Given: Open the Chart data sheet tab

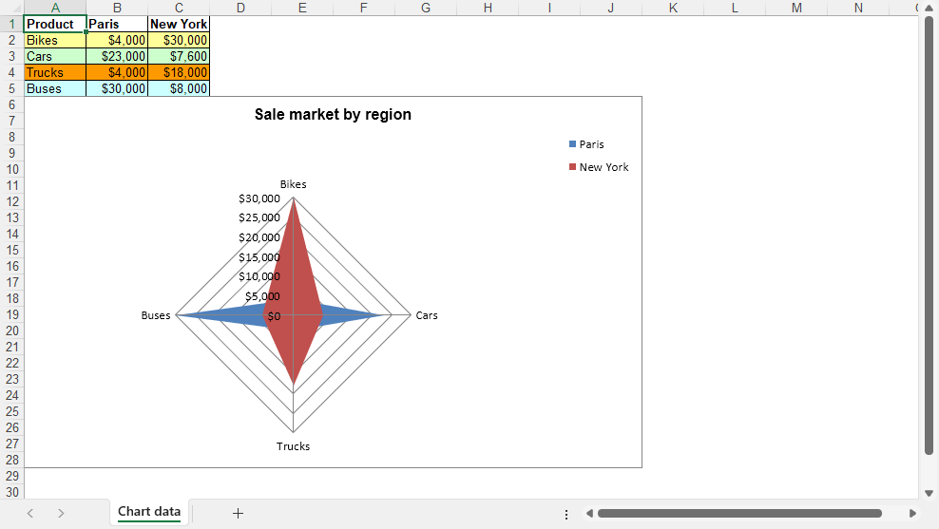Looking at the screenshot, I should [x=149, y=512].
